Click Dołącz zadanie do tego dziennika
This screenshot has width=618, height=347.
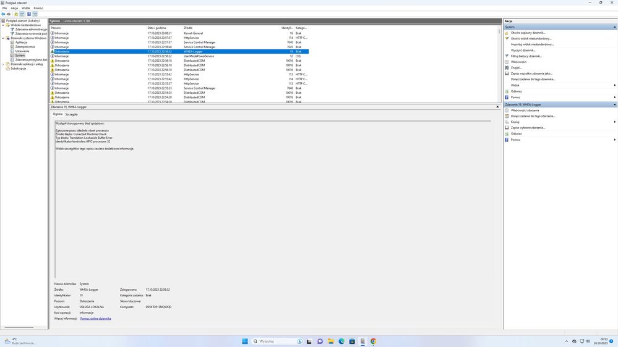pos(533,80)
